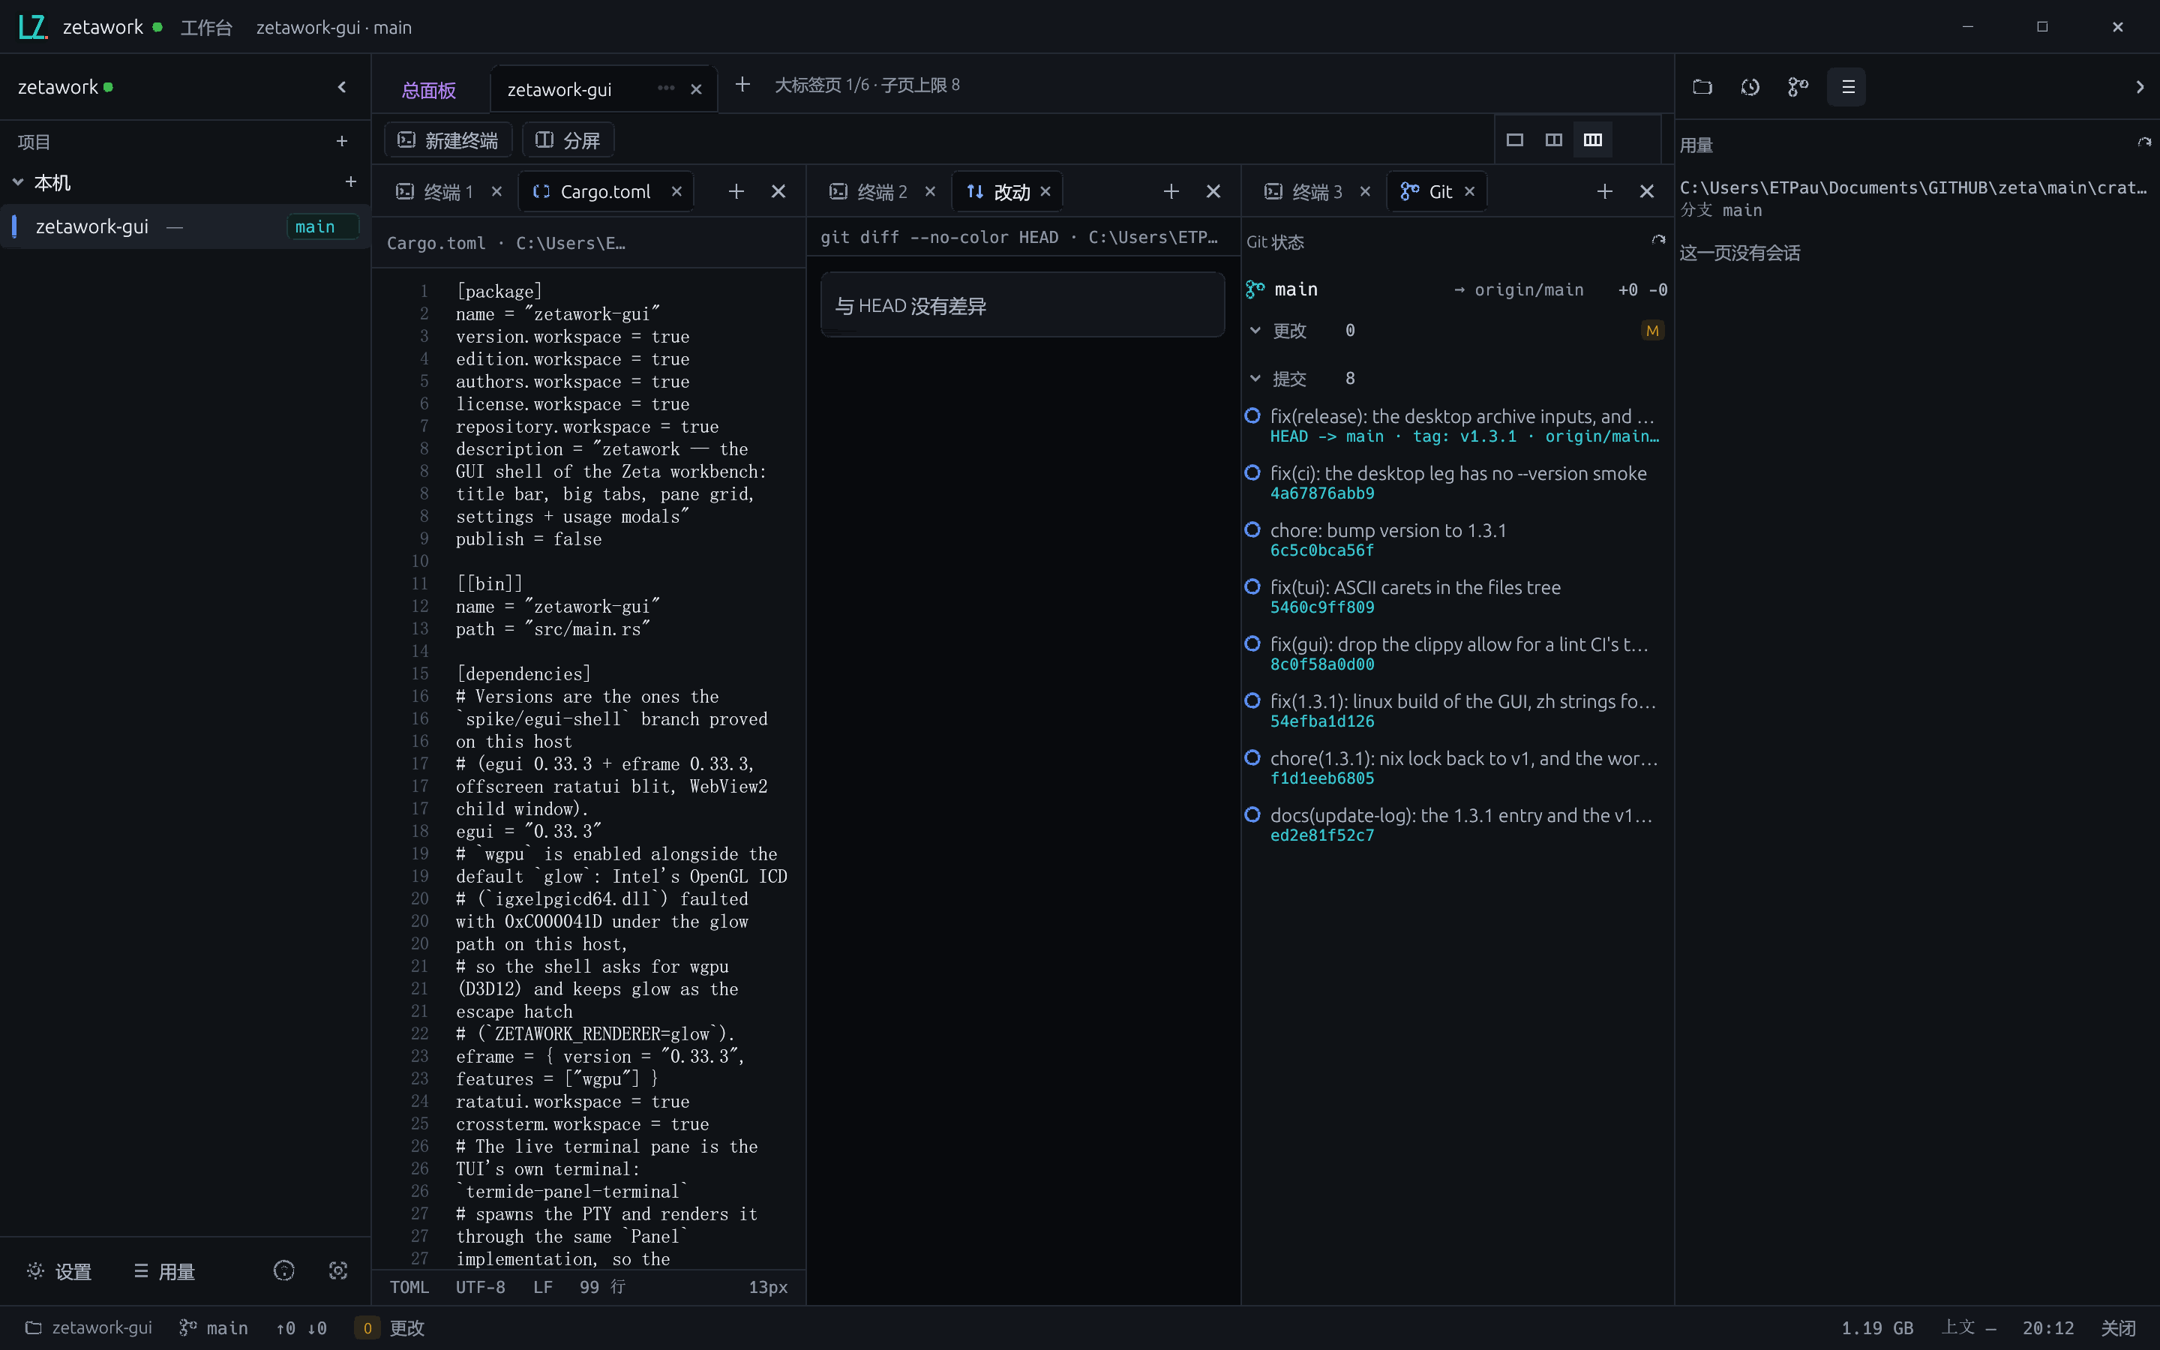
Task: Switch to single-pane layout
Action: click(1515, 140)
